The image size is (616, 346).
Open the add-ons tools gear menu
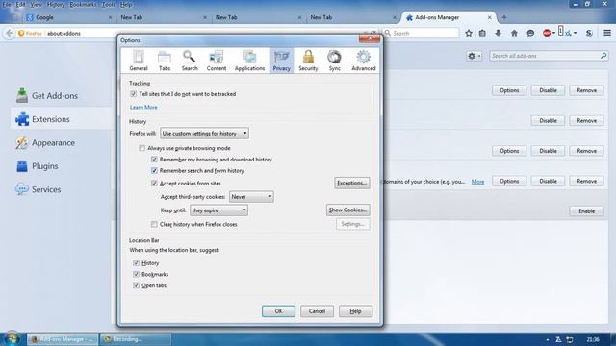[475, 56]
